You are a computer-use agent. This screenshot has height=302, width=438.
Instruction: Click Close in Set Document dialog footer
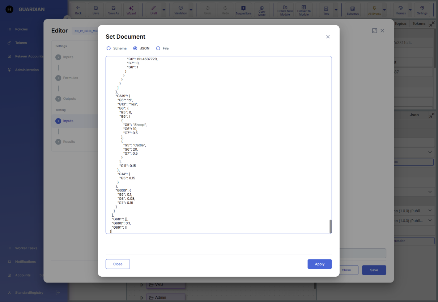(118, 264)
